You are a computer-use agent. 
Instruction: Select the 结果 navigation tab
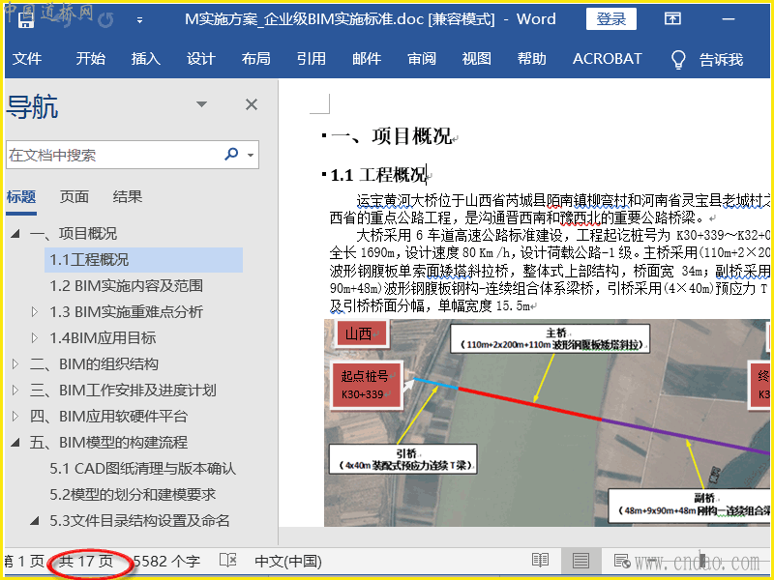128,197
